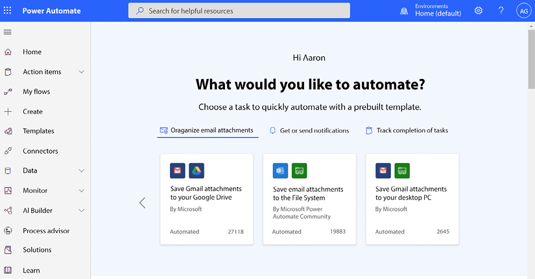Click By Microsoft Power Automate Community text
This screenshot has height=279, width=535.
click(302, 213)
